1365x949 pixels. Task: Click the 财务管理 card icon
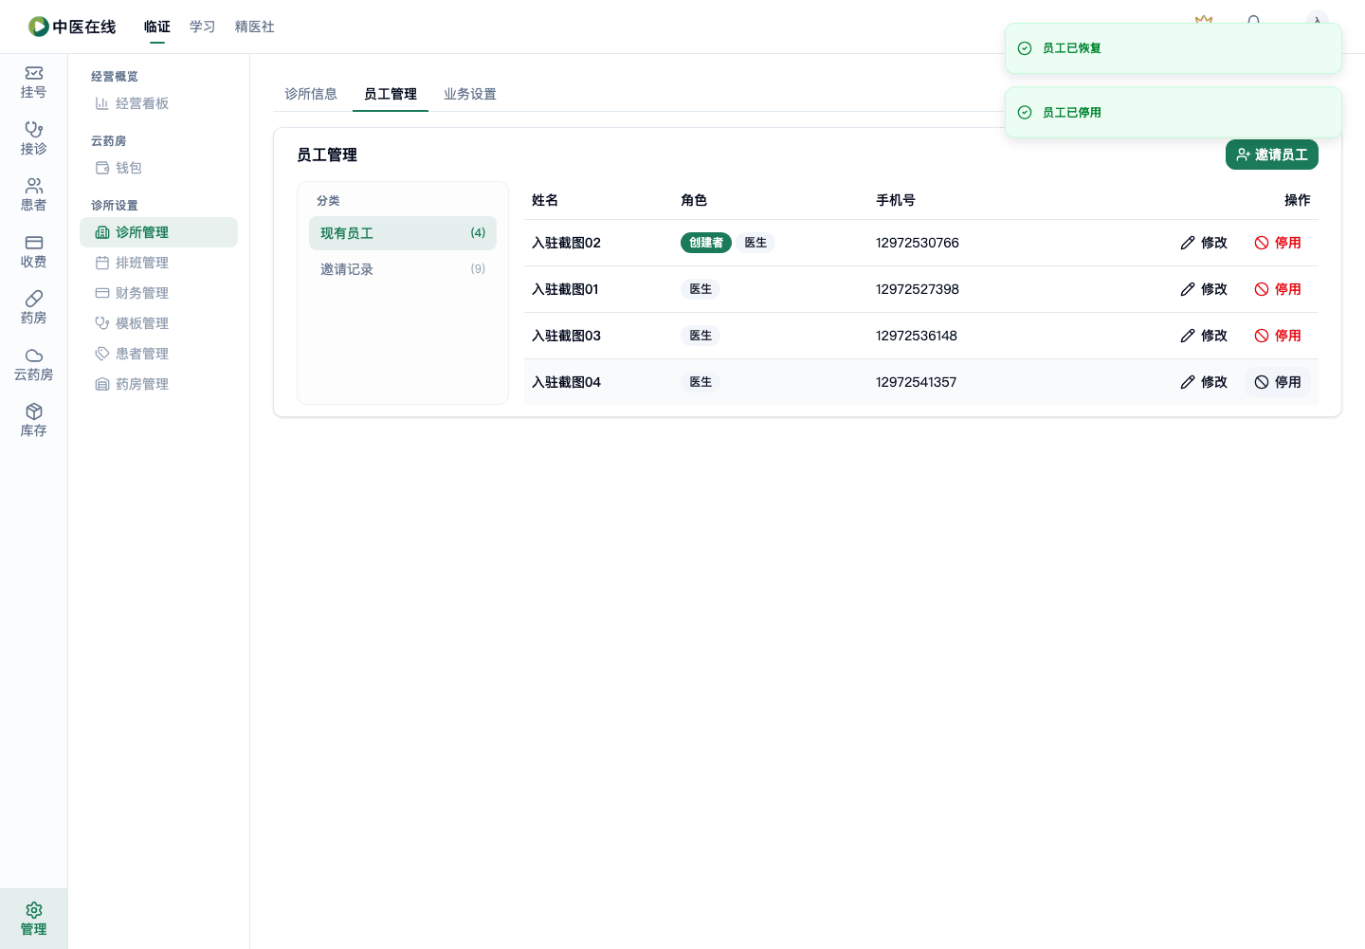102,293
